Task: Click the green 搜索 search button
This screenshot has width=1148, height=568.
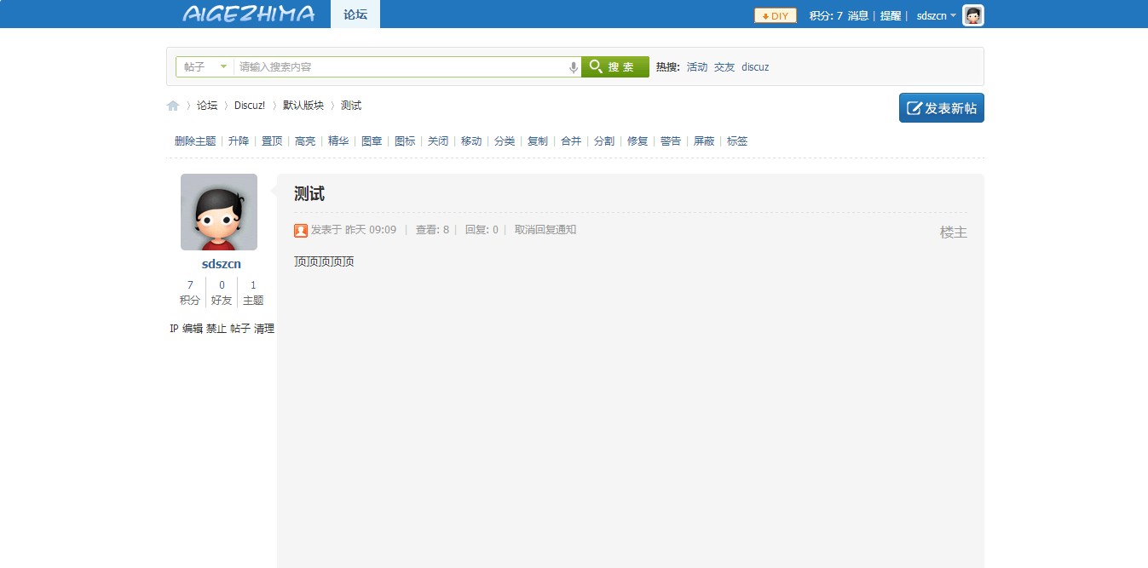Action: 615,66
